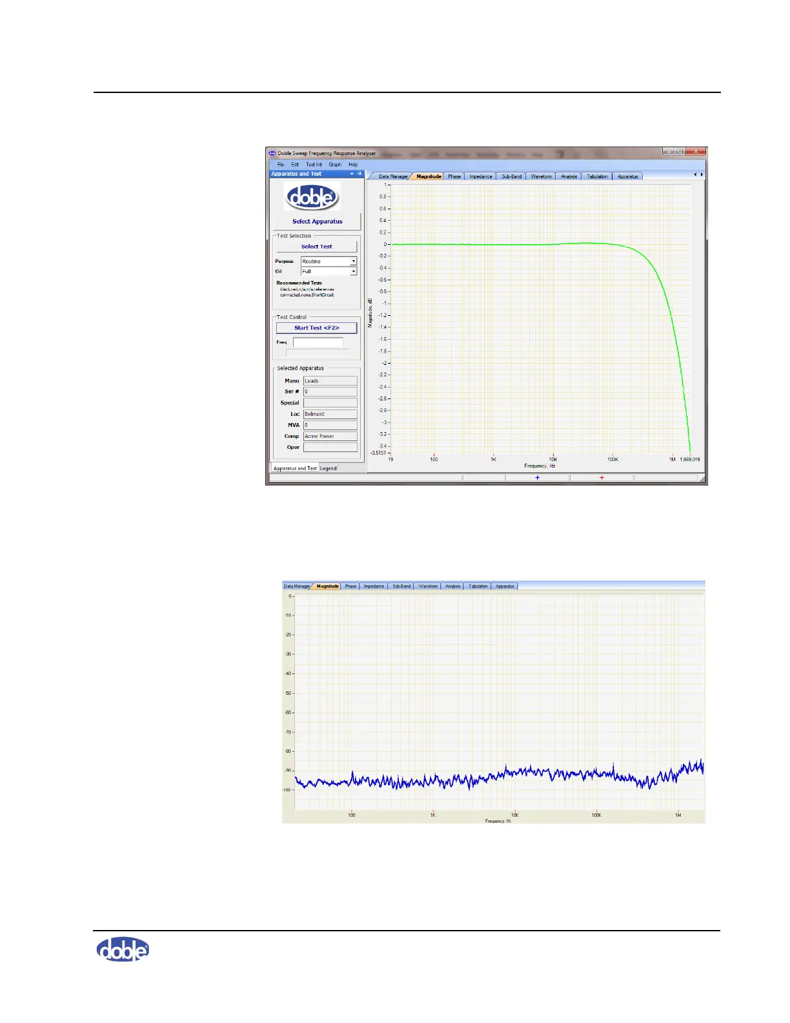Screen dimensions: 790x1023
Task: Open Impedance tab above blue trace graph
Action: [x=374, y=586]
